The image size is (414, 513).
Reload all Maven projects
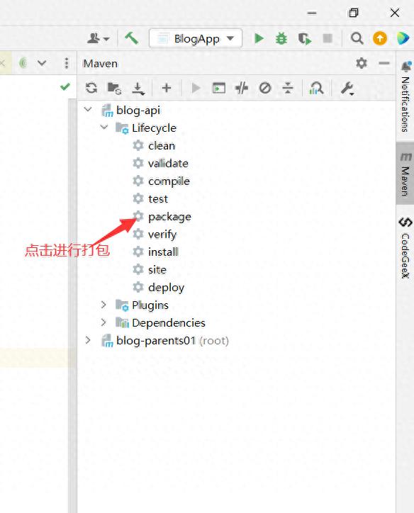[91, 88]
